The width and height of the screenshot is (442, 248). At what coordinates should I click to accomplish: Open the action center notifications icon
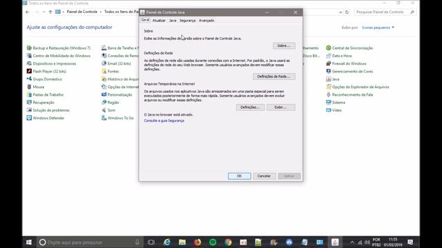pos(410,242)
